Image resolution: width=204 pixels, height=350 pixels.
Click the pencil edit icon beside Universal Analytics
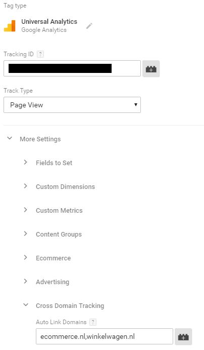tap(89, 26)
